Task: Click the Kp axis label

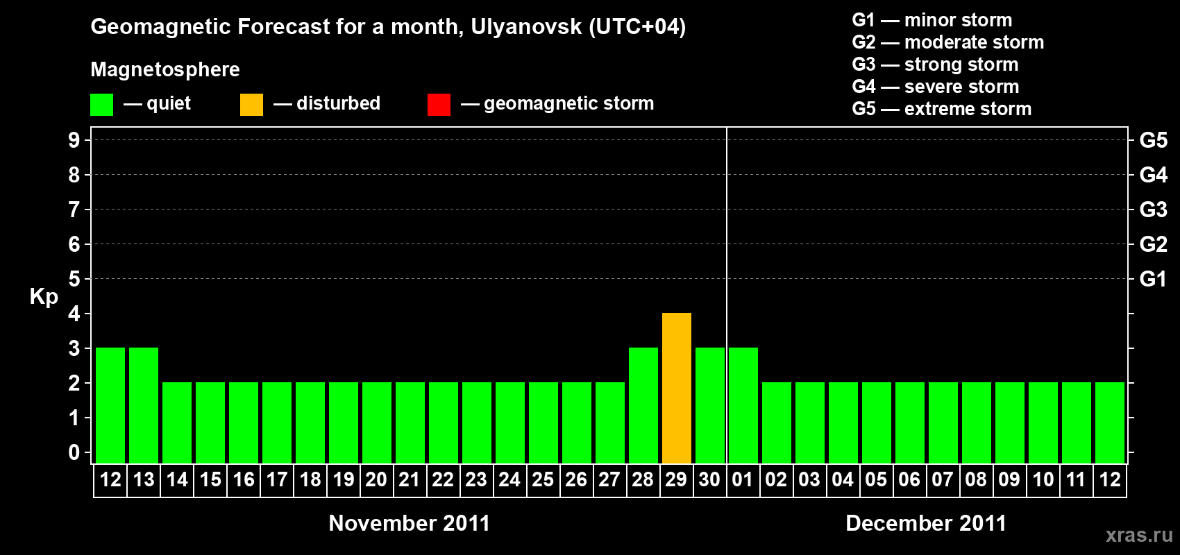Action: tap(44, 297)
